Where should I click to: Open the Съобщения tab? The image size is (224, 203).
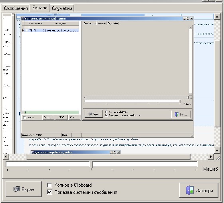coord(16,8)
